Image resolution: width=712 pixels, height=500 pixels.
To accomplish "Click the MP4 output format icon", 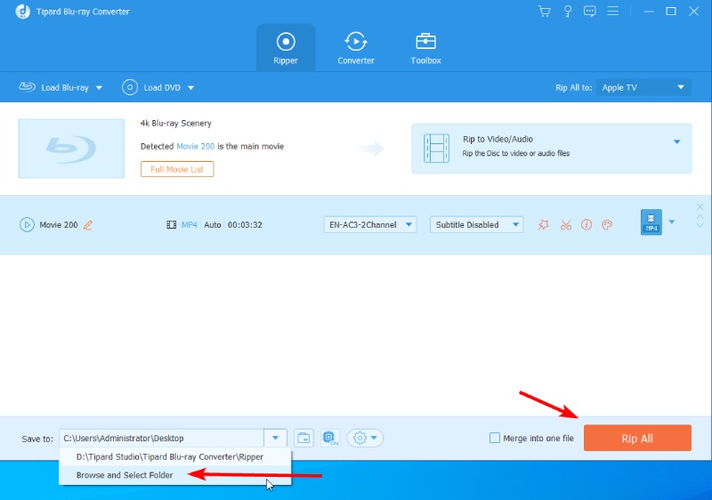I will [651, 222].
